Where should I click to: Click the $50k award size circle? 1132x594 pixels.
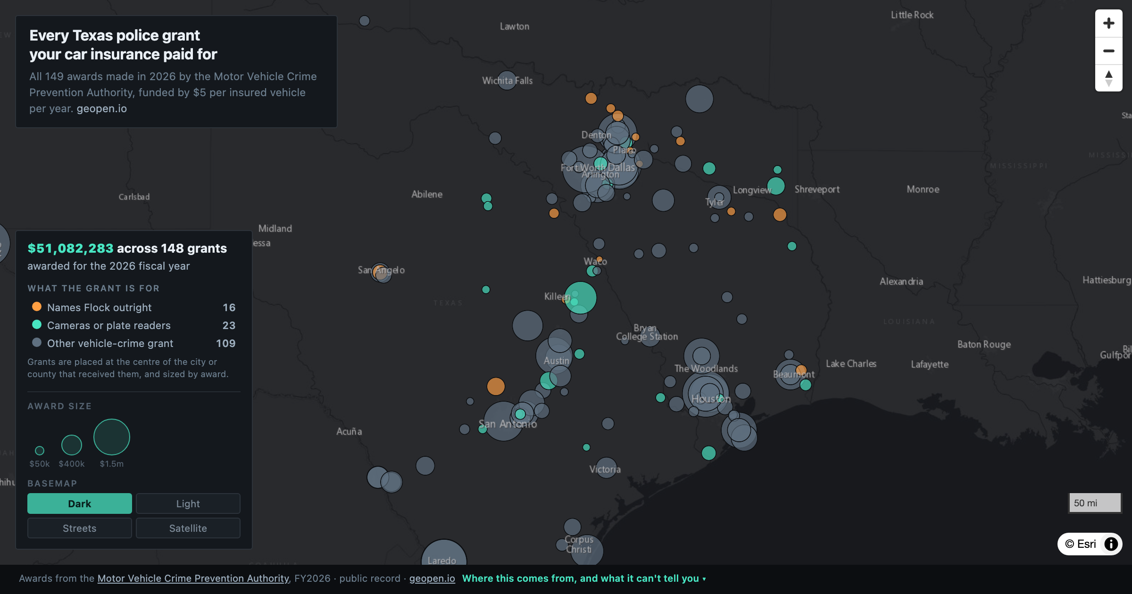40,451
